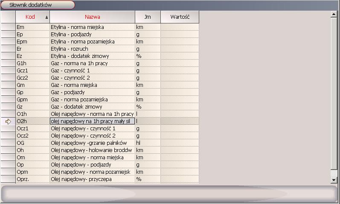Select 'Etylina - norma pozamiejska' cell
340x204 pixels.
93,42
